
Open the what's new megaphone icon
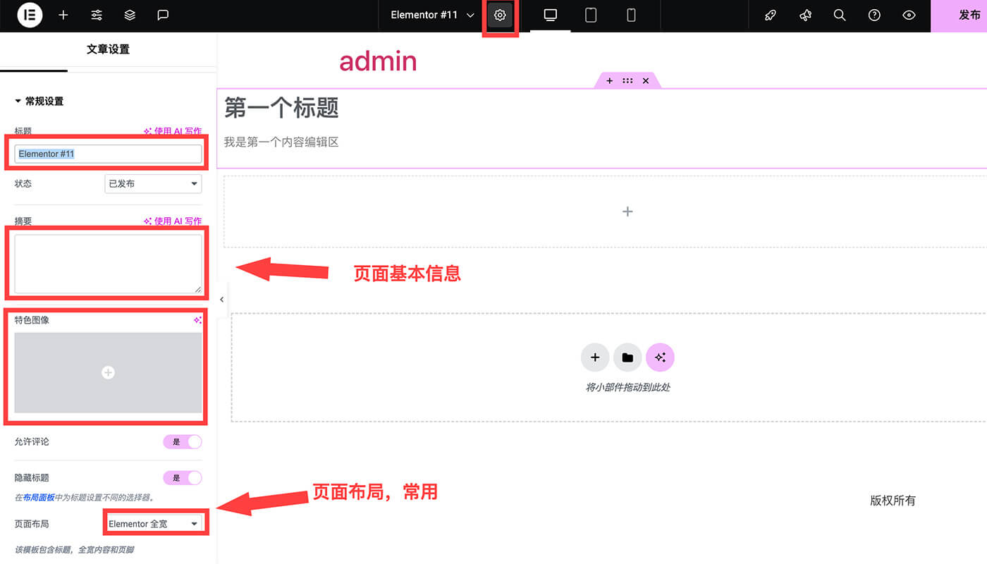click(x=805, y=15)
